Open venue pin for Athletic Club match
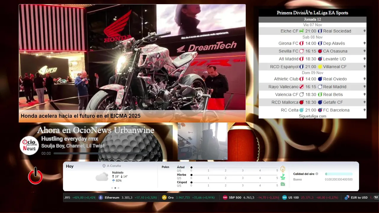 (x=364, y=79)
